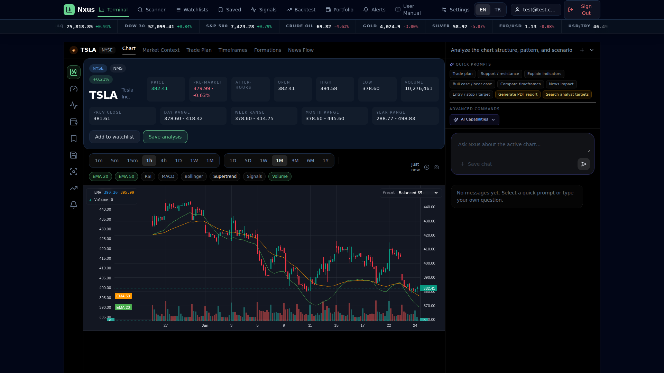This screenshot has height=373, width=664.
Task: Click Entry / stop / target prompt
Action: click(x=471, y=94)
